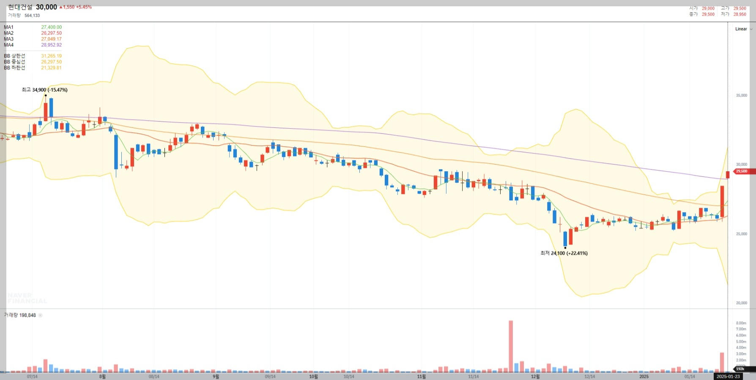Click the 07/14 time axis label
This screenshot has width=756, height=380.
[x=32, y=377]
